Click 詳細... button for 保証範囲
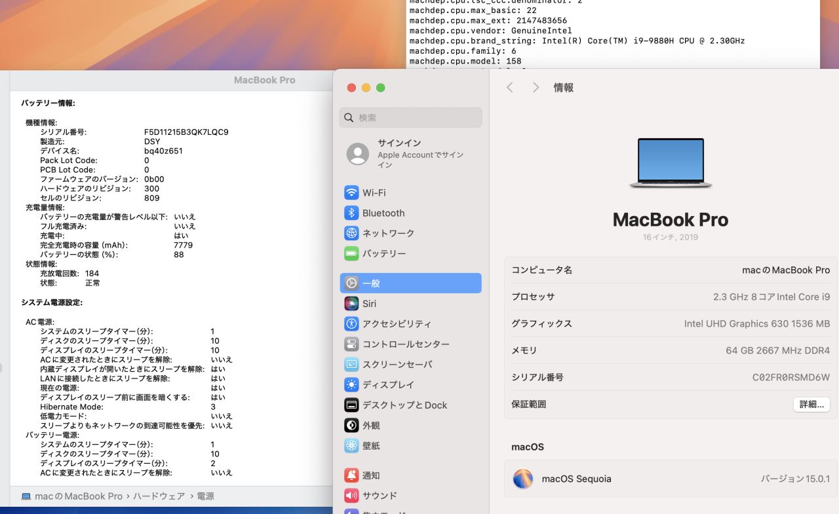839x514 pixels. coord(811,405)
